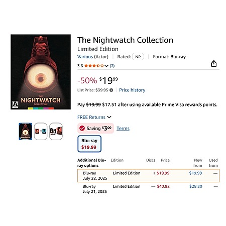The height and width of the screenshot is (226, 226).
Task: Expand the star rating dropdown chevron
Action: 106,66
